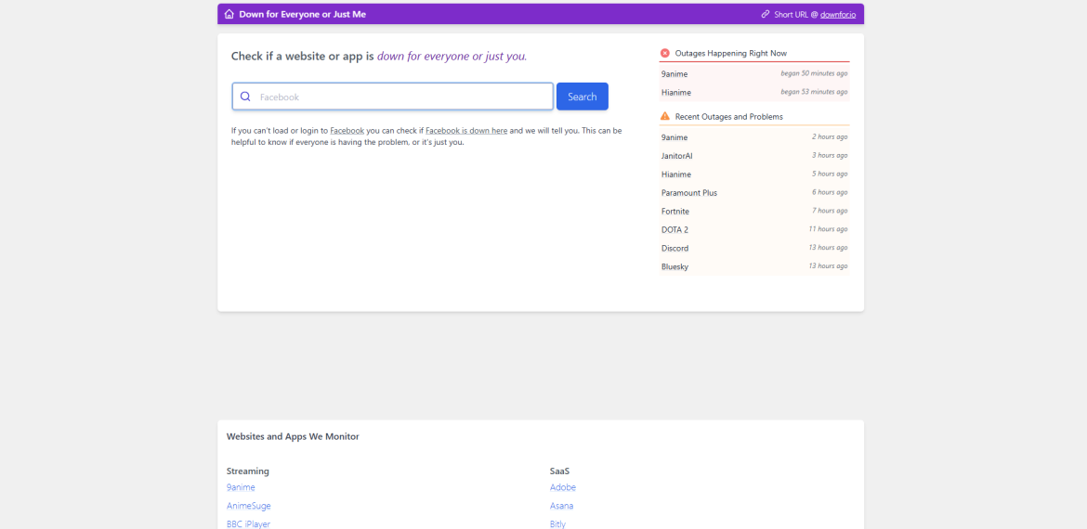Select Bluesky recent outage row
1087x529 pixels.
pos(754,266)
